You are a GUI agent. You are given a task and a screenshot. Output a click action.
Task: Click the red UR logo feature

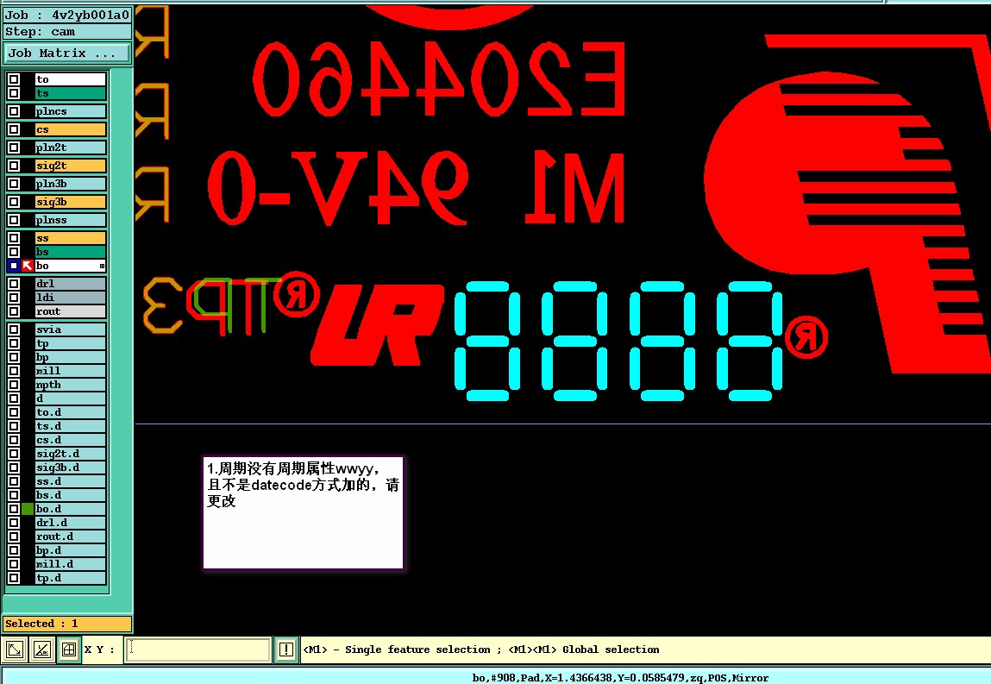pos(377,325)
